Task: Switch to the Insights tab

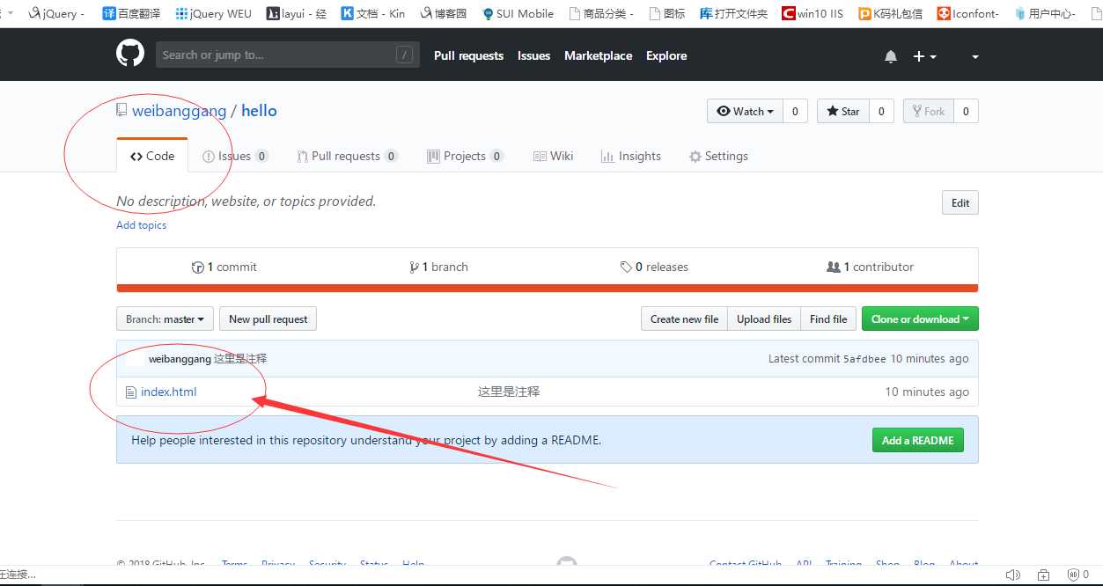Action: (x=630, y=156)
